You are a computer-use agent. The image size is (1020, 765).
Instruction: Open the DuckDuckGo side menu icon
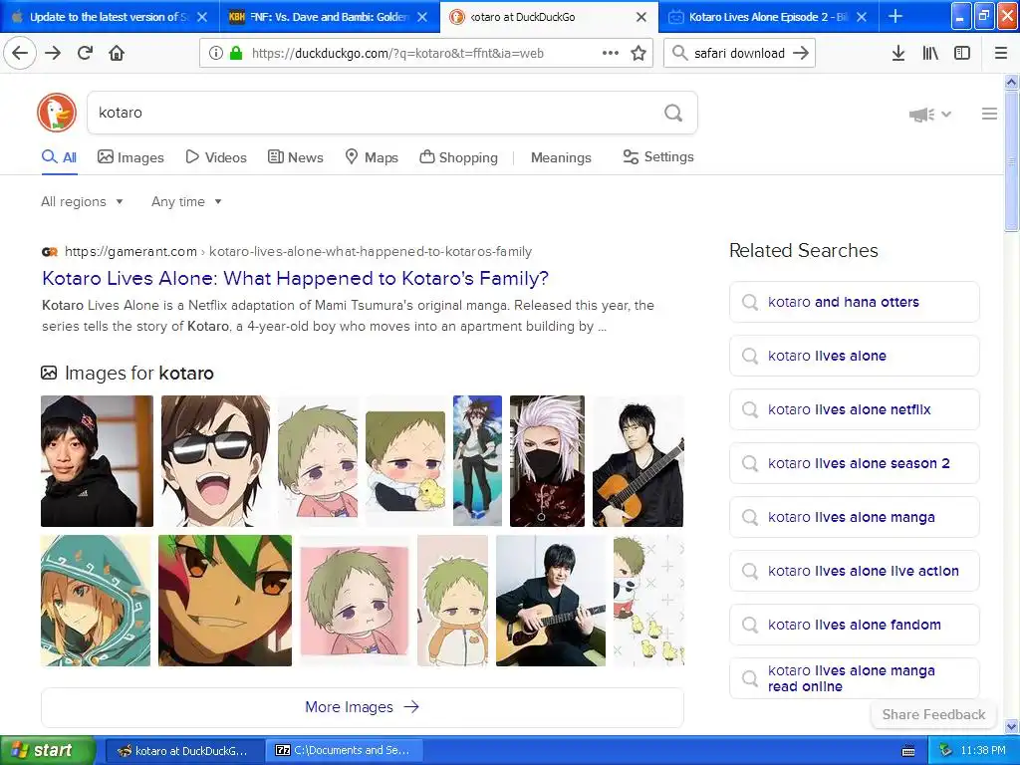[x=989, y=114]
